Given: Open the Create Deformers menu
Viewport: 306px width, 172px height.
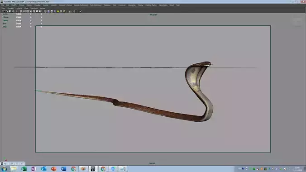Looking at the screenshot, I should point(81,5).
